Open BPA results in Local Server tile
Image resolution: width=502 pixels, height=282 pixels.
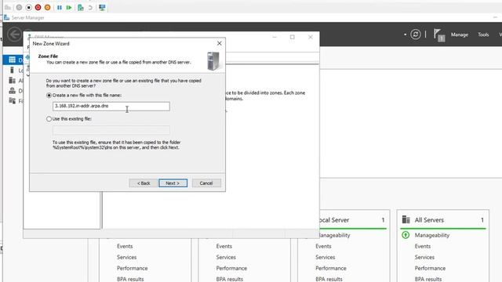329,279
